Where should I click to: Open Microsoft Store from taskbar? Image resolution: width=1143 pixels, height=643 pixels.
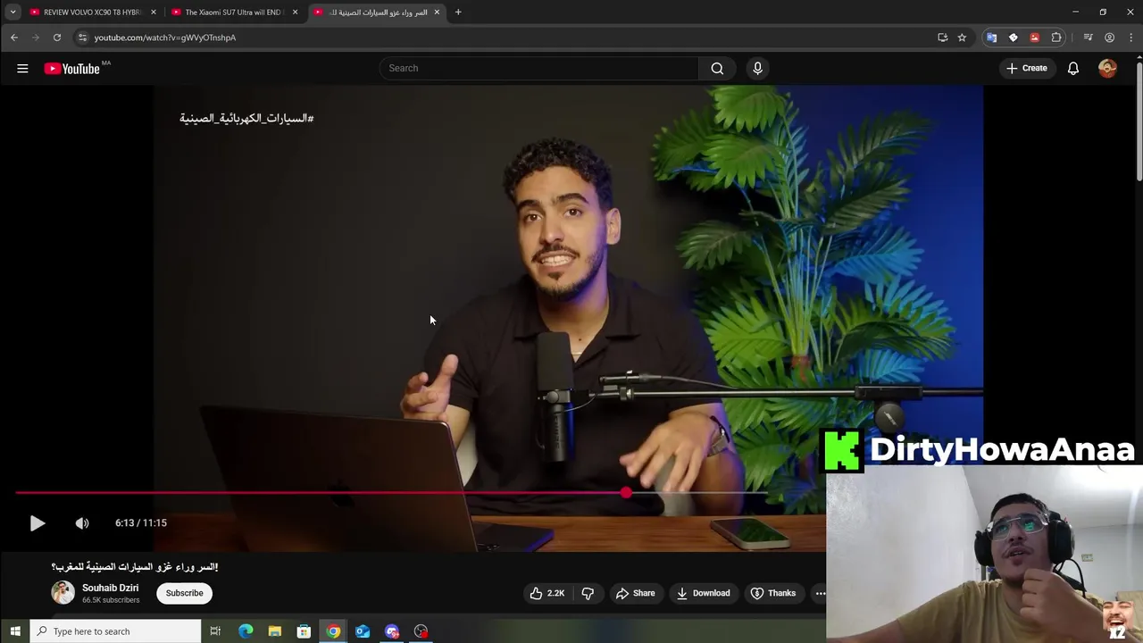304,631
